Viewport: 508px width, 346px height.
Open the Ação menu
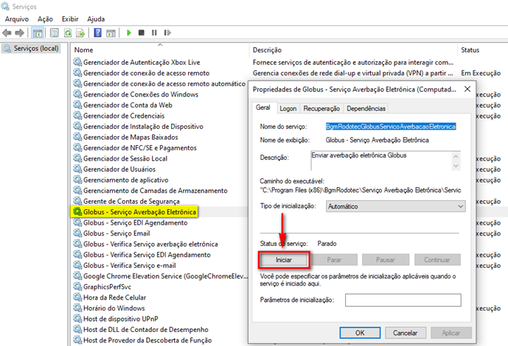coord(45,19)
